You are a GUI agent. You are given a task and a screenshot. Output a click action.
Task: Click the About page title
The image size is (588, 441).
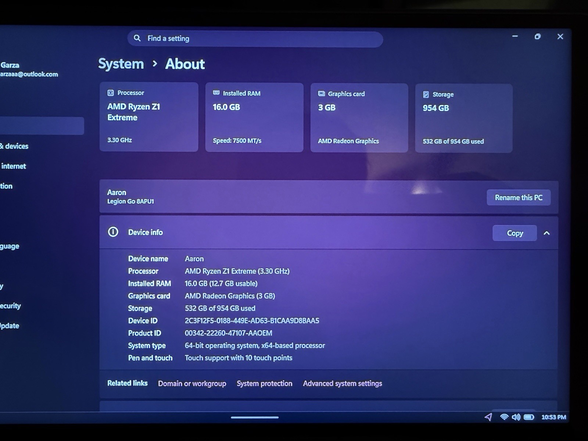(x=185, y=64)
